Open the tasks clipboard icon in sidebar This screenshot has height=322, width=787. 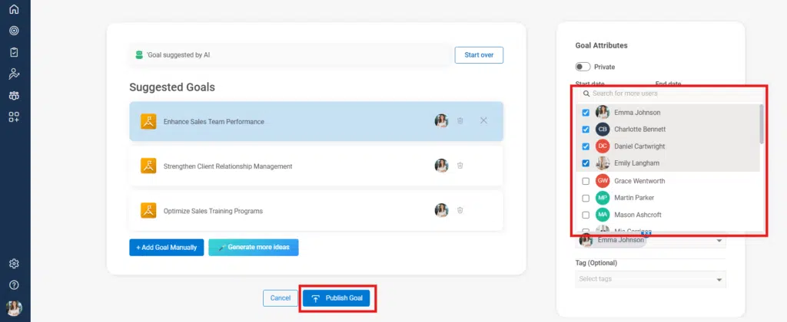click(x=14, y=52)
